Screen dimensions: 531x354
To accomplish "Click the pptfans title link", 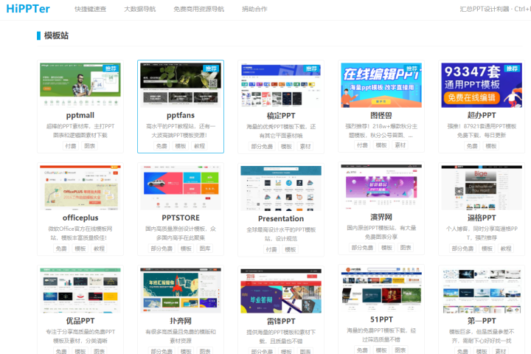I will pyautogui.click(x=181, y=115).
